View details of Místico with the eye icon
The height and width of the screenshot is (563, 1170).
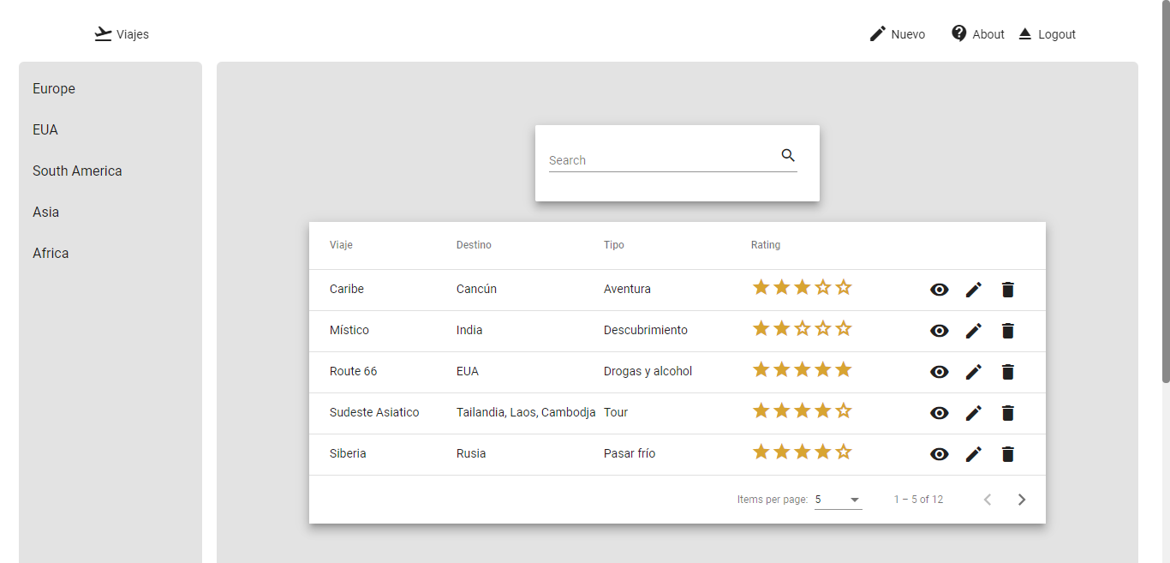point(940,331)
